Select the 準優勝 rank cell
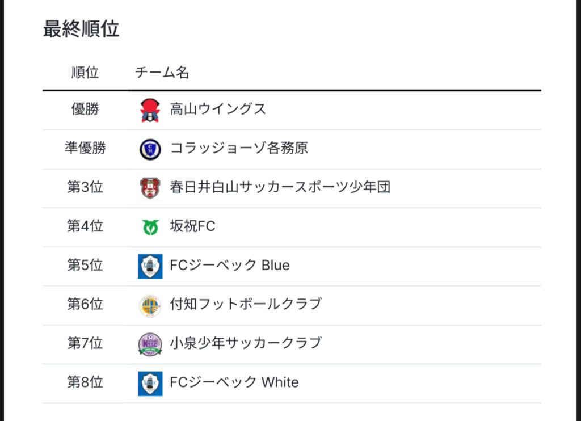 click(85, 149)
